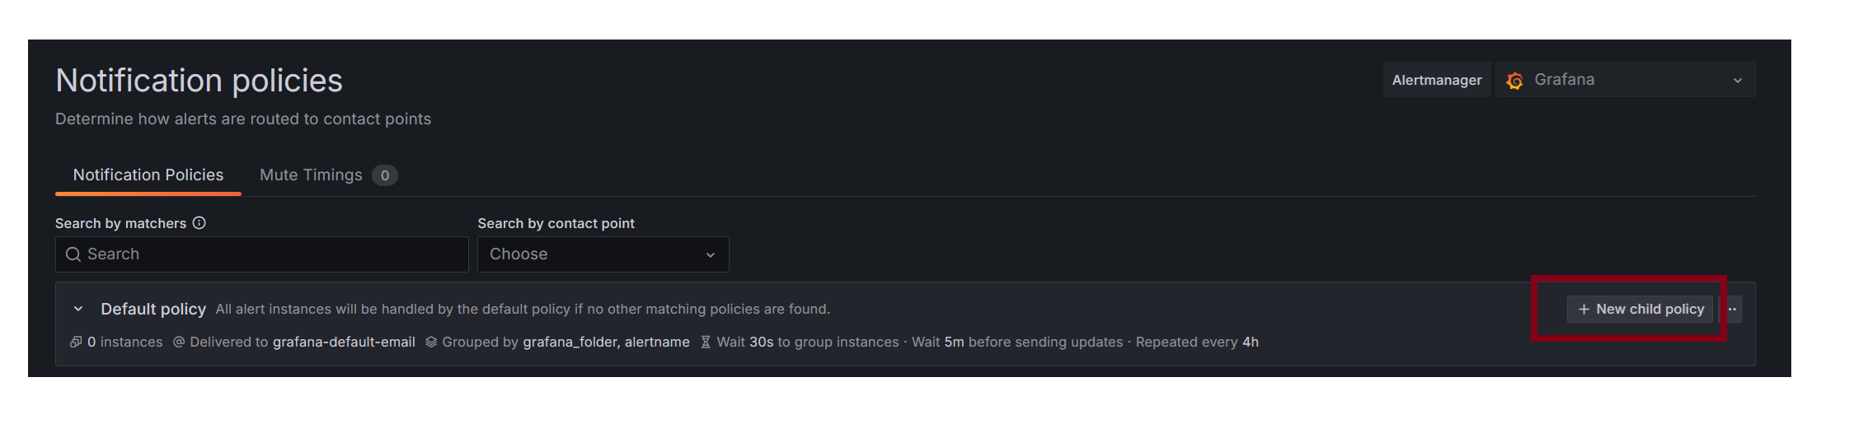
Task: Follow the grafana-default-email contact point link
Action: (344, 342)
